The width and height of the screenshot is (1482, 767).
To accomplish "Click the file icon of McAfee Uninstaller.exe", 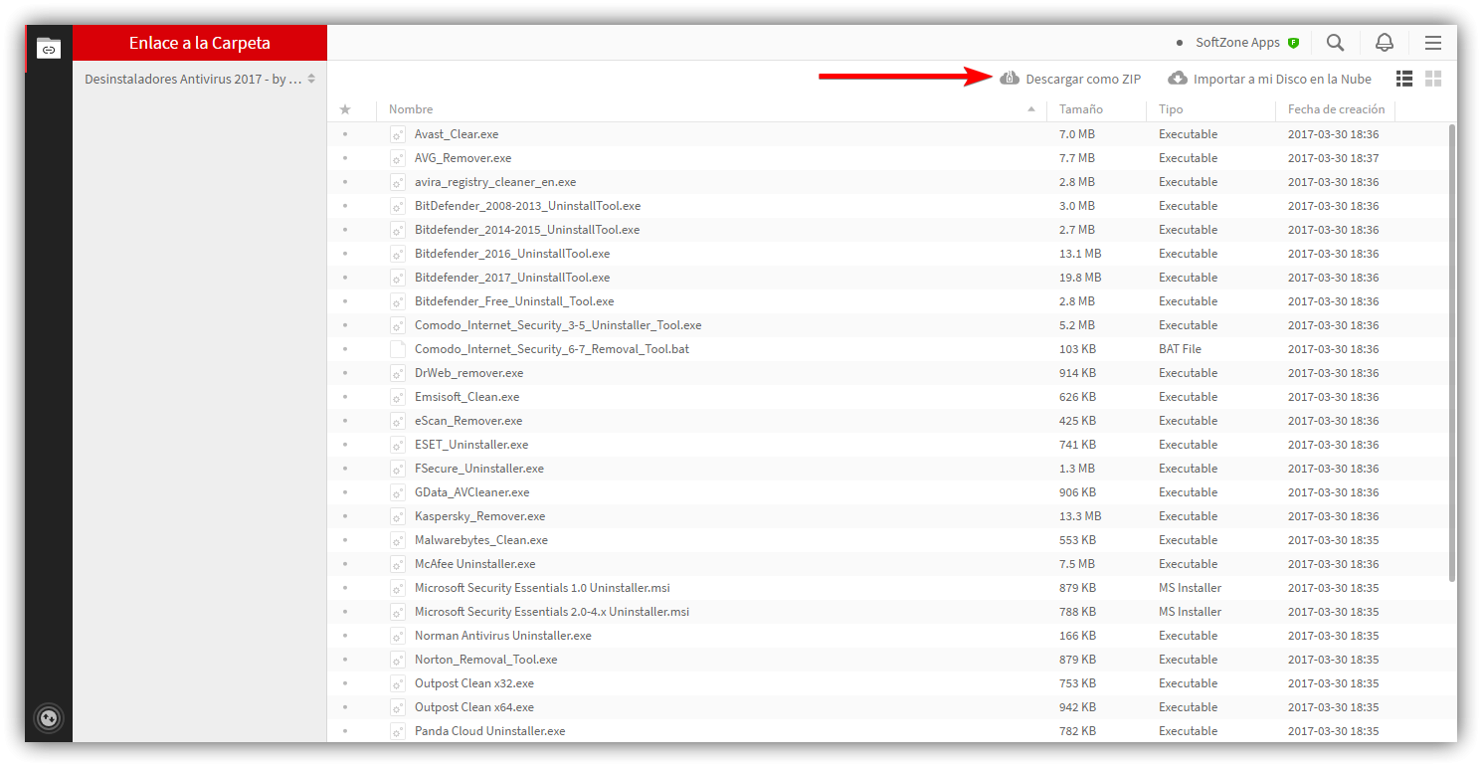I will [398, 564].
